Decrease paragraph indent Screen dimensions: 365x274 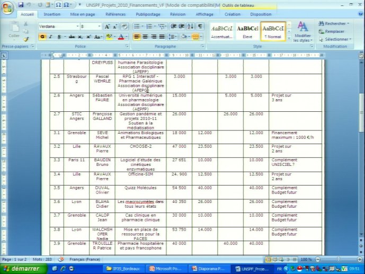(x=173, y=26)
